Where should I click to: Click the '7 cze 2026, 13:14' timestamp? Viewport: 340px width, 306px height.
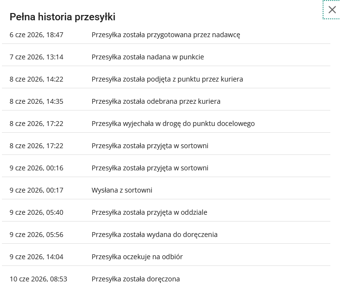click(x=36, y=57)
